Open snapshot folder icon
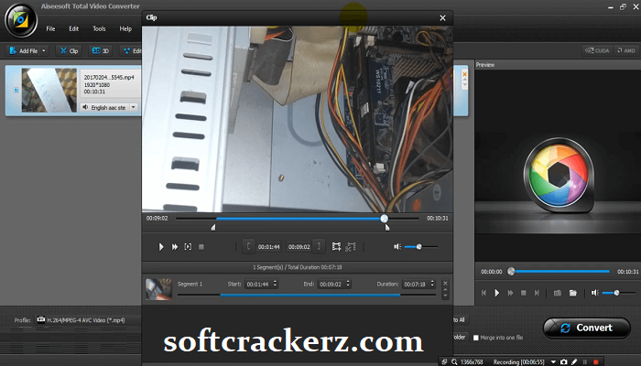The width and height of the screenshot is (641, 366). [573, 293]
